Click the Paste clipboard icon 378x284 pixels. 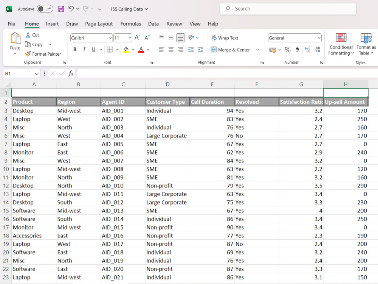(x=15, y=38)
